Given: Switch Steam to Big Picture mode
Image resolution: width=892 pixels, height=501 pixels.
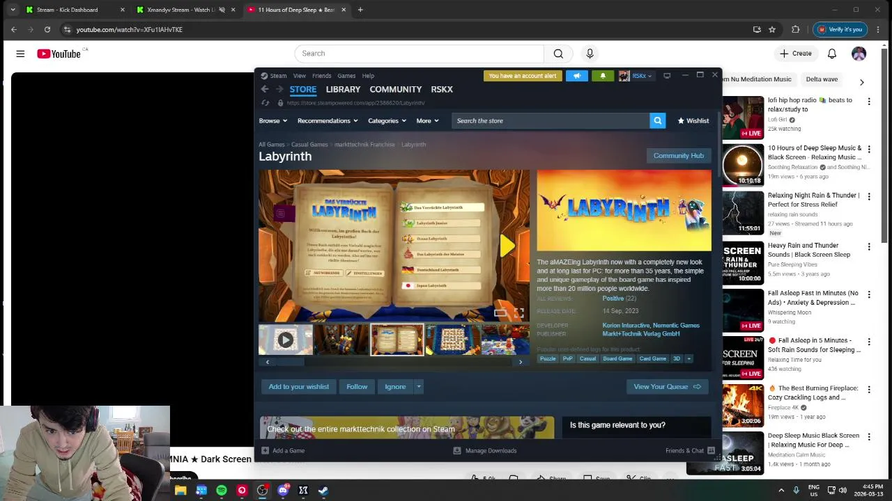Looking at the screenshot, I should click(x=667, y=76).
